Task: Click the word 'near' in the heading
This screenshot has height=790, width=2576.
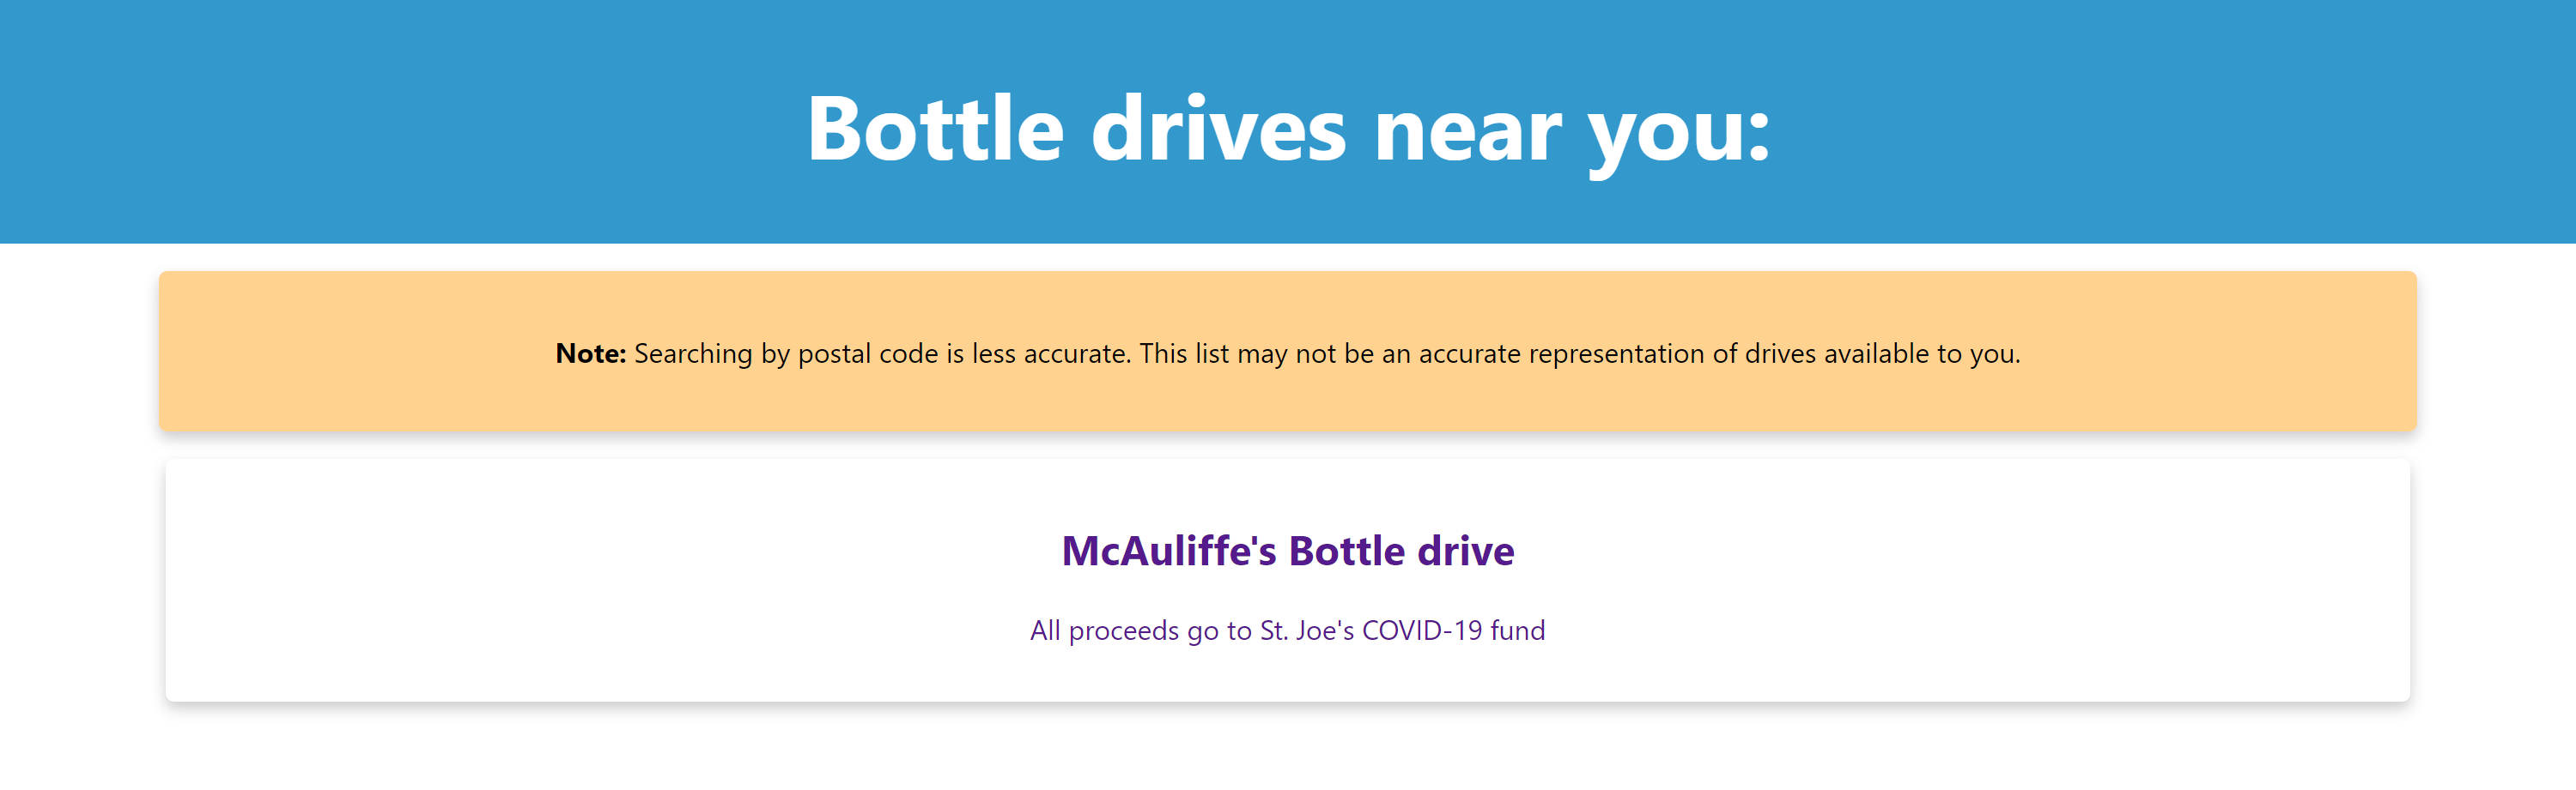Action: click(1467, 135)
